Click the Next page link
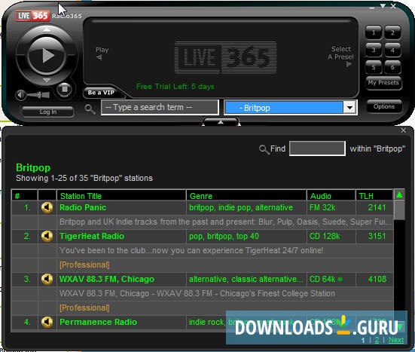 [x=396, y=340]
